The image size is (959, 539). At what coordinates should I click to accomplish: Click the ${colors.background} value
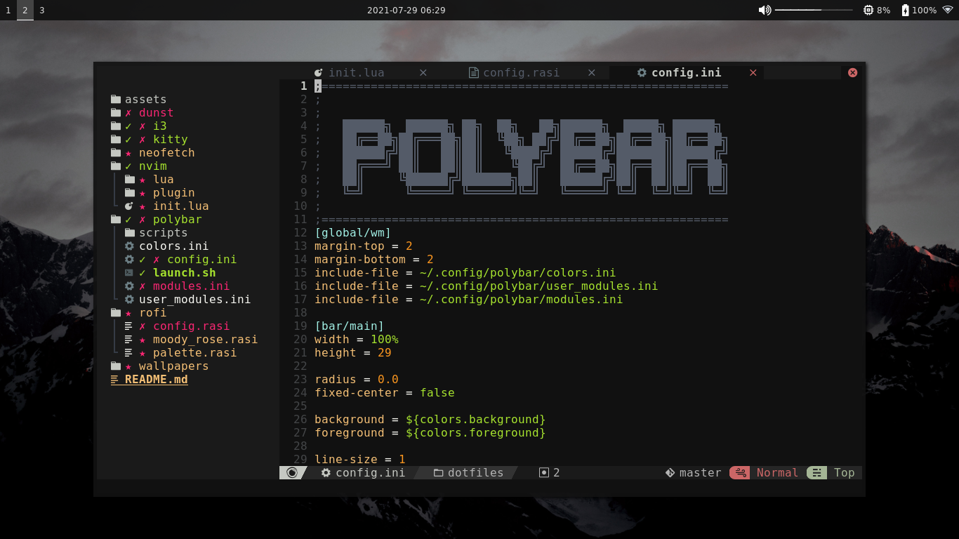(x=476, y=420)
